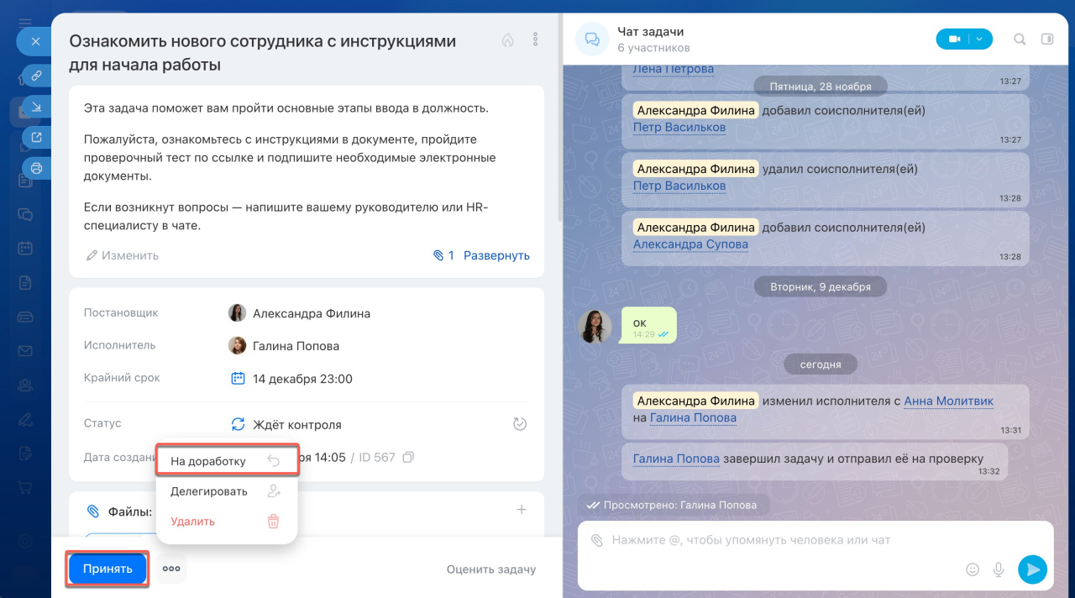
Task: Click the print icon in side panel
Action: 36,168
